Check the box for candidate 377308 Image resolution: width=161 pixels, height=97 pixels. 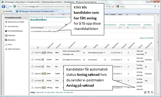[x=32, y=67]
